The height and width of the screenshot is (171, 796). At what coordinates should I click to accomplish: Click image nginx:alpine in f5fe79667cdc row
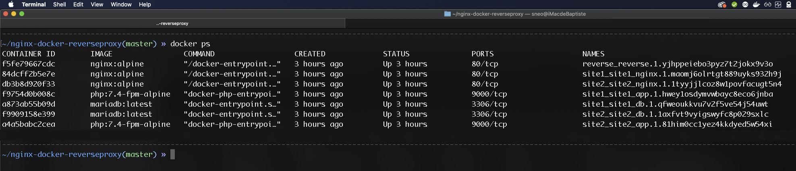click(x=117, y=64)
